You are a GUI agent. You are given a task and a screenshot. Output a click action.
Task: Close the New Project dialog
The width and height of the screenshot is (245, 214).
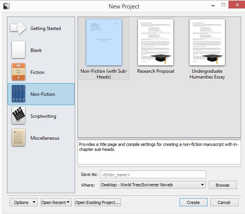(x=237, y=5)
